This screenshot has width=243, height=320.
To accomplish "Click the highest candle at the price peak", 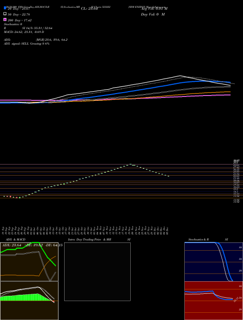I will [130, 164].
